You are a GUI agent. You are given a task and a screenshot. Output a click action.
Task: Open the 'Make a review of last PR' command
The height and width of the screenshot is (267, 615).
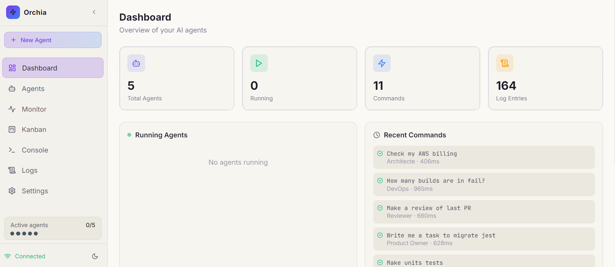click(x=484, y=212)
